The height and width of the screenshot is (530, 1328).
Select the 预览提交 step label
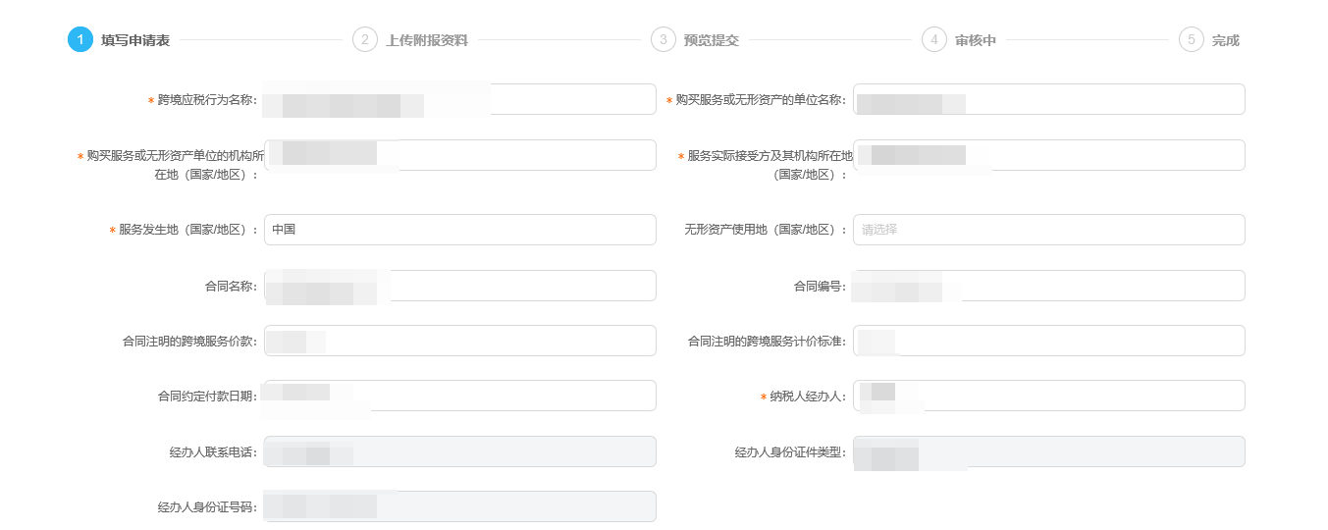tap(712, 40)
